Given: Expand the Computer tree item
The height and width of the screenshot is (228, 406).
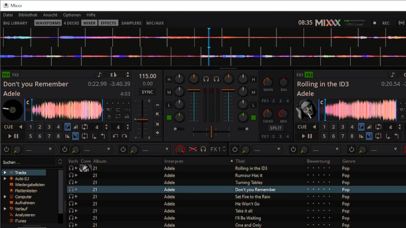Looking at the screenshot, I should coord(5,197).
